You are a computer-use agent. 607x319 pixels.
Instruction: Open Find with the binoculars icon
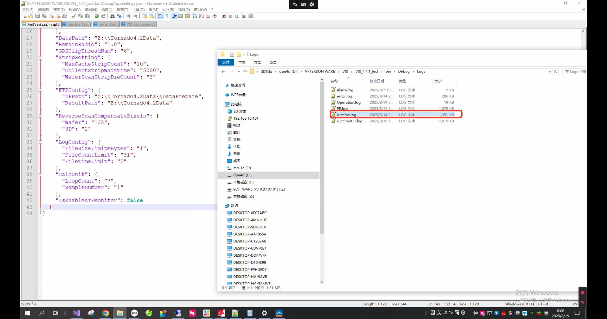(112, 16)
